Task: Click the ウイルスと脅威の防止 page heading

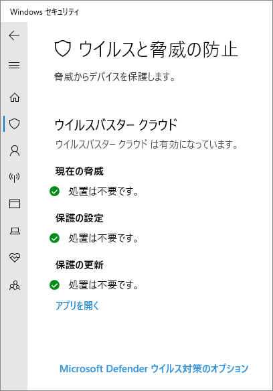Action: pyautogui.click(x=159, y=49)
